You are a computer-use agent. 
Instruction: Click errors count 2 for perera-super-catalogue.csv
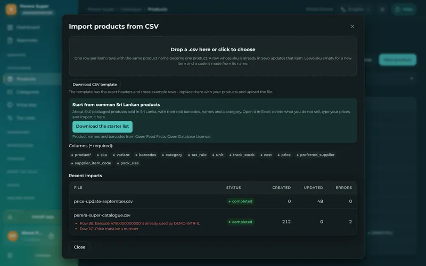(x=350, y=222)
